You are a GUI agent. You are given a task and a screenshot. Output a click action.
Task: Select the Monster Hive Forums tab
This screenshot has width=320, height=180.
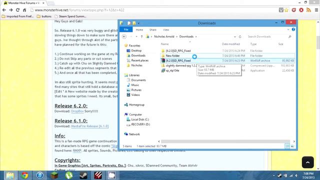tap(24, 3)
